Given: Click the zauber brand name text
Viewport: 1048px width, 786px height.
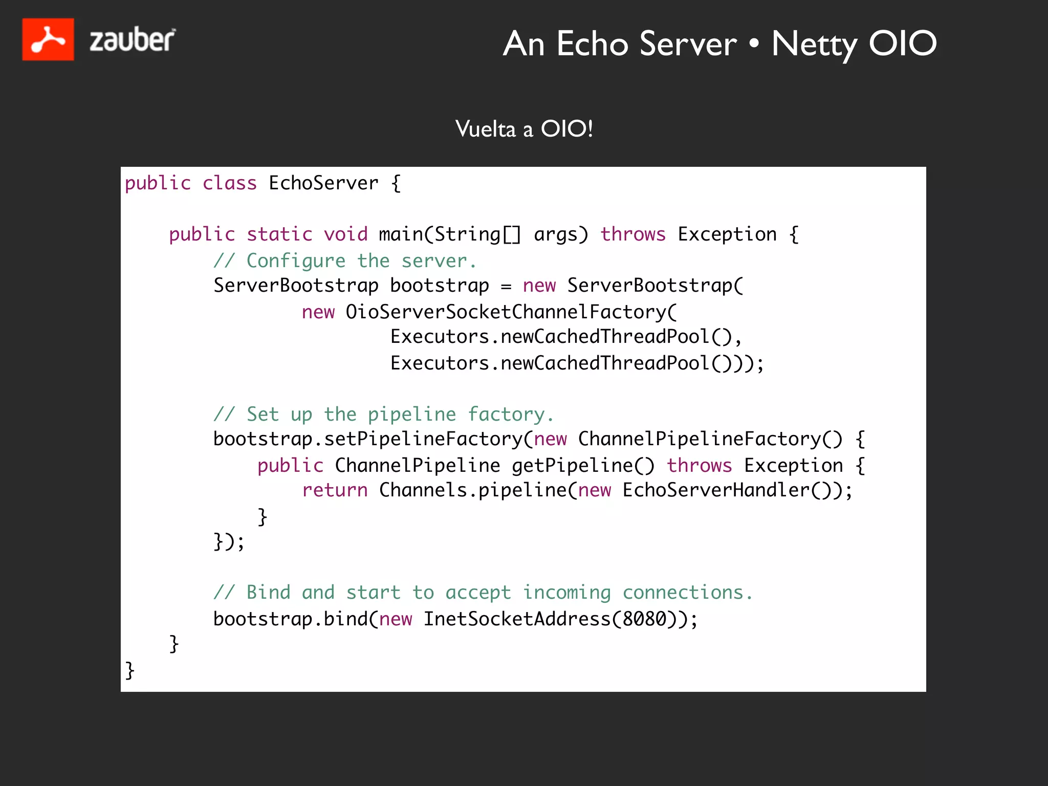Looking at the screenshot, I should [x=133, y=40].
